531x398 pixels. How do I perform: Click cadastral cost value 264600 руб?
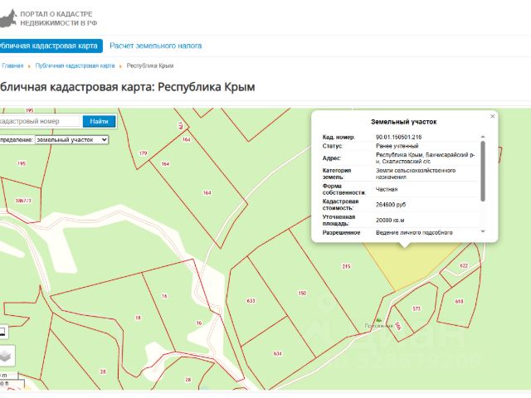(x=391, y=205)
